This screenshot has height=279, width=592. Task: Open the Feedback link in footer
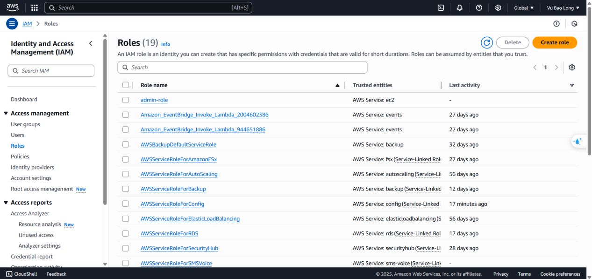[57, 274]
